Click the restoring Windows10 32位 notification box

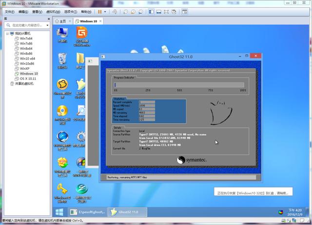click(253, 192)
